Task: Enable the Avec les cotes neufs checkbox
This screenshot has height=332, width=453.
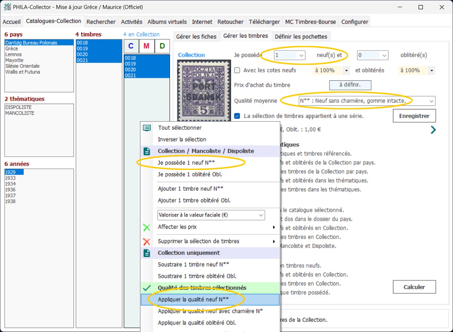Action: point(237,70)
